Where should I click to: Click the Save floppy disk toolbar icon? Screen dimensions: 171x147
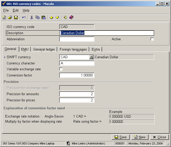click(16, 17)
